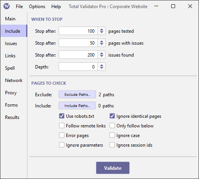
Task: Minimize the Total Validator Pro window
Action: 156,6
